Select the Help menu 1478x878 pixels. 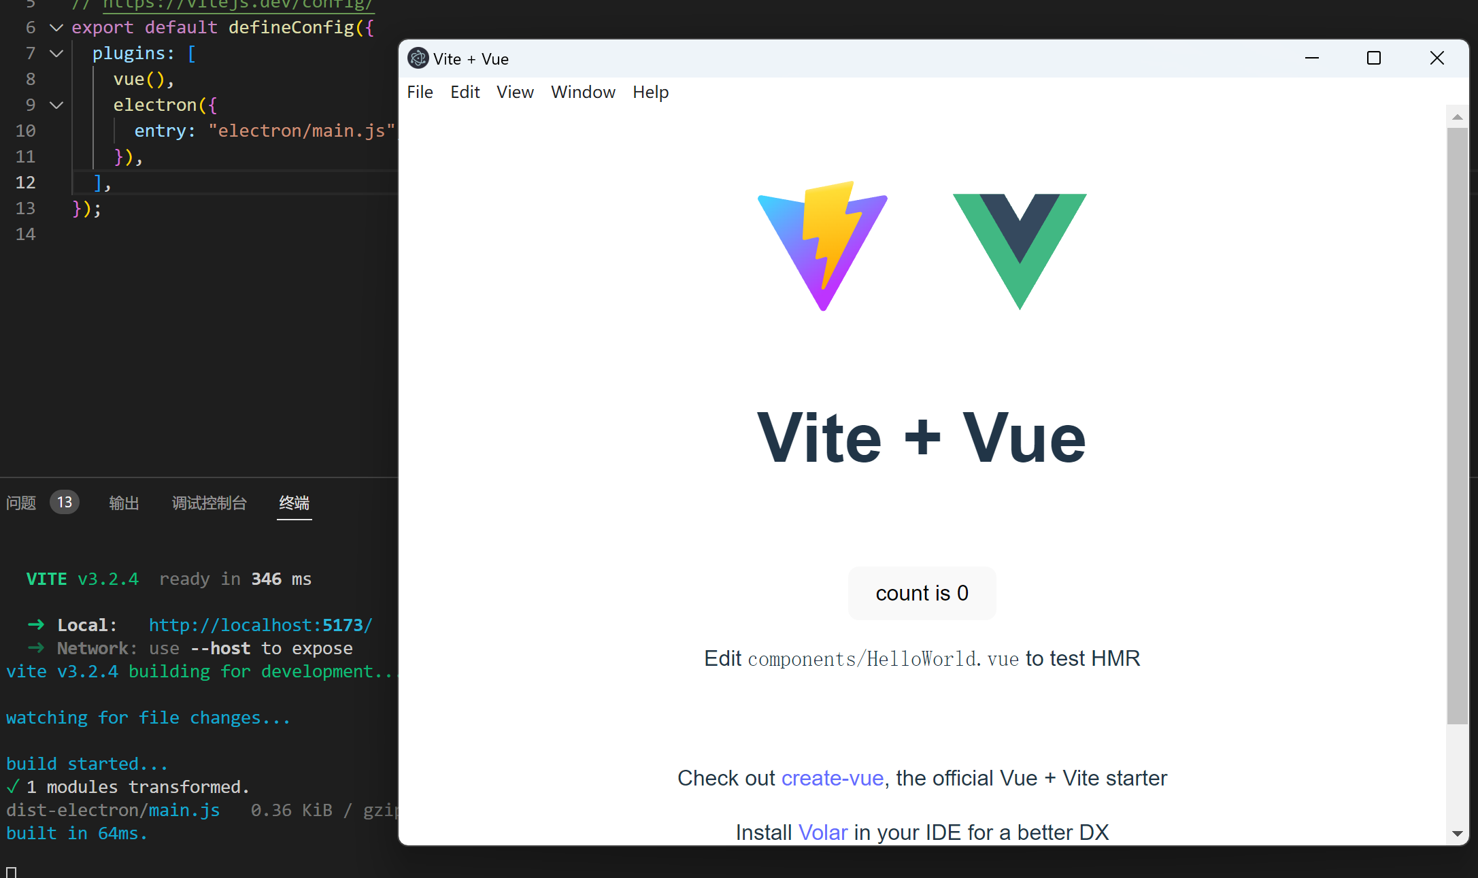pos(650,92)
